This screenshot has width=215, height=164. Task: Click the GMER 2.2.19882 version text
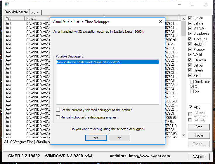coord(24,156)
